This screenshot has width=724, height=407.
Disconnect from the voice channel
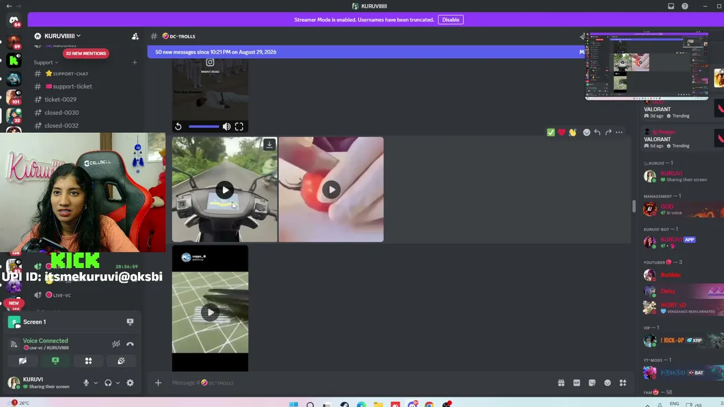130,344
